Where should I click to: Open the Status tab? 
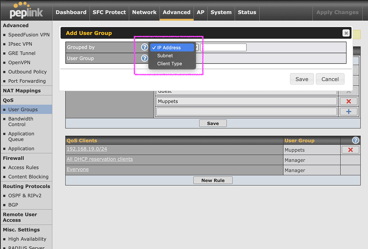247,12
